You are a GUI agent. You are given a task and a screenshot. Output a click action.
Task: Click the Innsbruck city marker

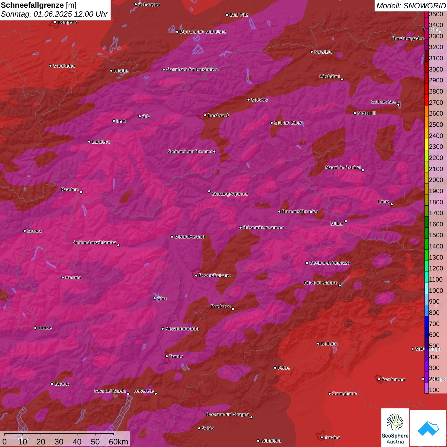205,115
